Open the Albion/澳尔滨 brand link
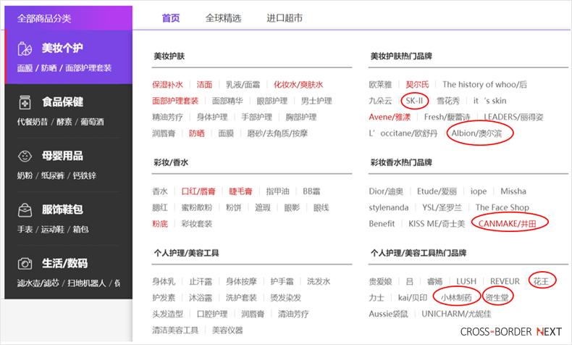 476,133
